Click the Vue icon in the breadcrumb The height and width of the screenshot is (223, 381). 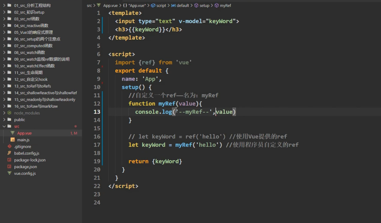(x=99, y=5)
